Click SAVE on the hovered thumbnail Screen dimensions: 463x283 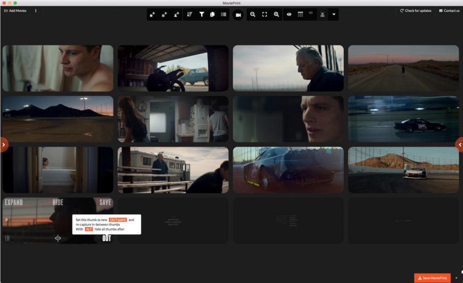pyautogui.click(x=105, y=203)
